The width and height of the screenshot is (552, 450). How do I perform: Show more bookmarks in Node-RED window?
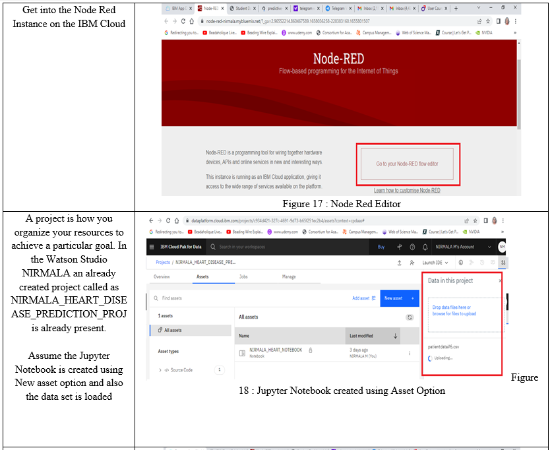point(515,33)
